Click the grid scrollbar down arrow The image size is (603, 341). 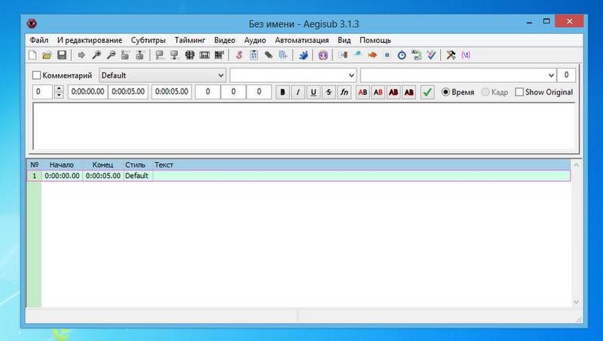tap(576, 302)
